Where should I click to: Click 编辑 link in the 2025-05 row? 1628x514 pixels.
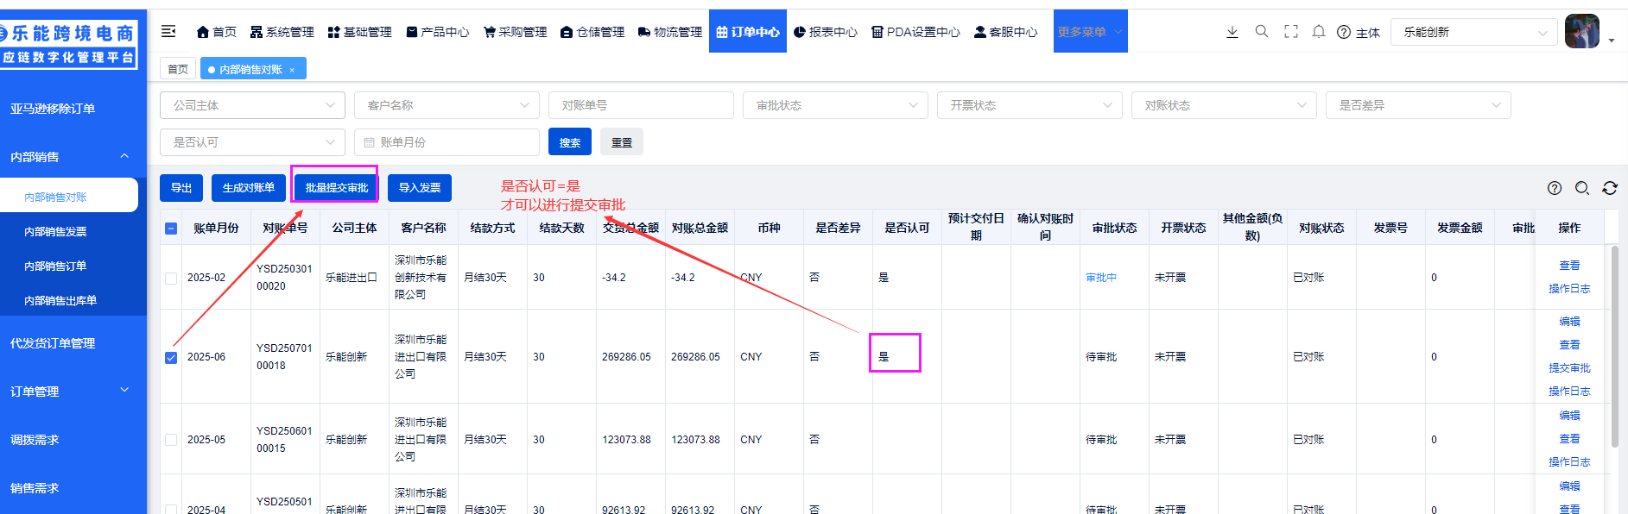(1569, 416)
